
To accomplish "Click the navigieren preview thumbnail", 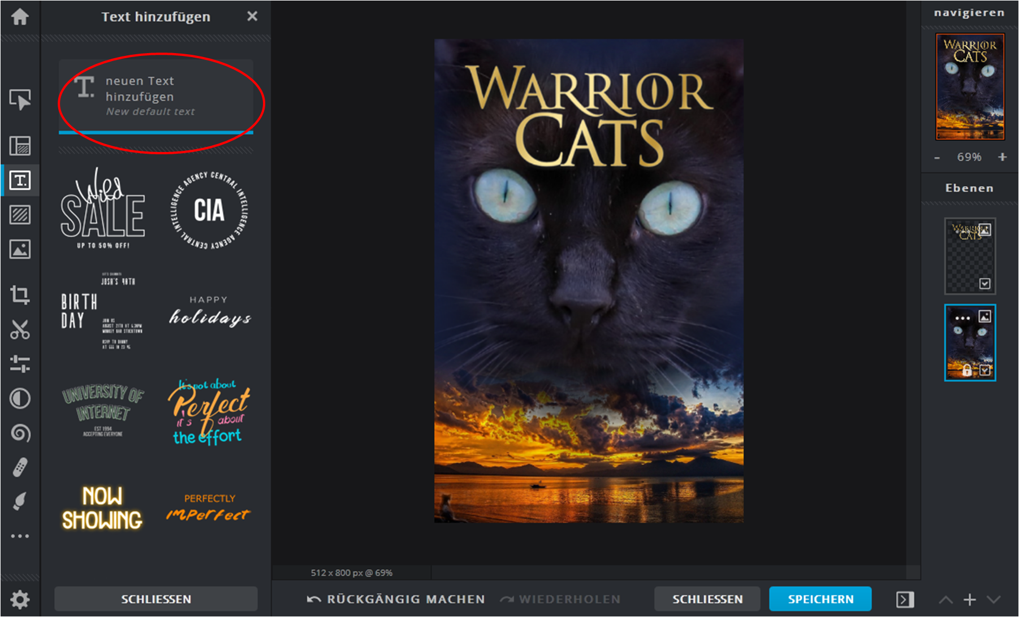I will 970,86.
